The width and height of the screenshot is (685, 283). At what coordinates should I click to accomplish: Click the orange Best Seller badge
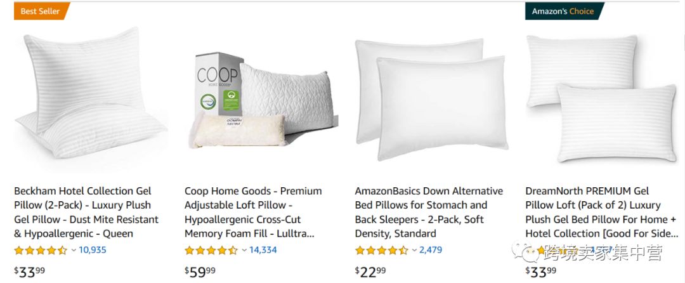click(x=40, y=11)
